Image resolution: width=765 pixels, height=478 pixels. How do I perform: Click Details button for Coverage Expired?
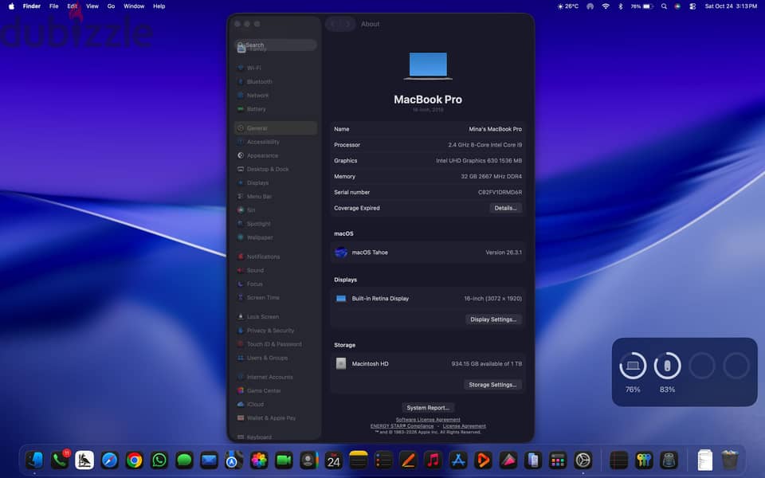(505, 208)
